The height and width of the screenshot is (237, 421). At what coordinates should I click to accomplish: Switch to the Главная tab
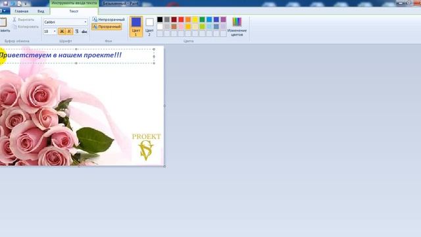pyautogui.click(x=22, y=11)
